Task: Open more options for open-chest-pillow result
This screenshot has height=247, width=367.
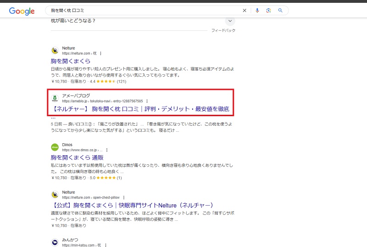Action: (124, 197)
